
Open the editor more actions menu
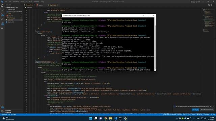pos(214,5)
